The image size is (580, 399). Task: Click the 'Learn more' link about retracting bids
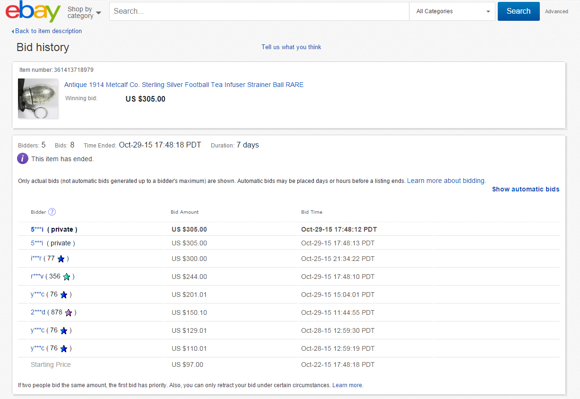(x=347, y=385)
